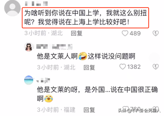164x116 pixels.
Task: Open the gray default avatar profile
Action: pyautogui.click(x=12, y=8)
